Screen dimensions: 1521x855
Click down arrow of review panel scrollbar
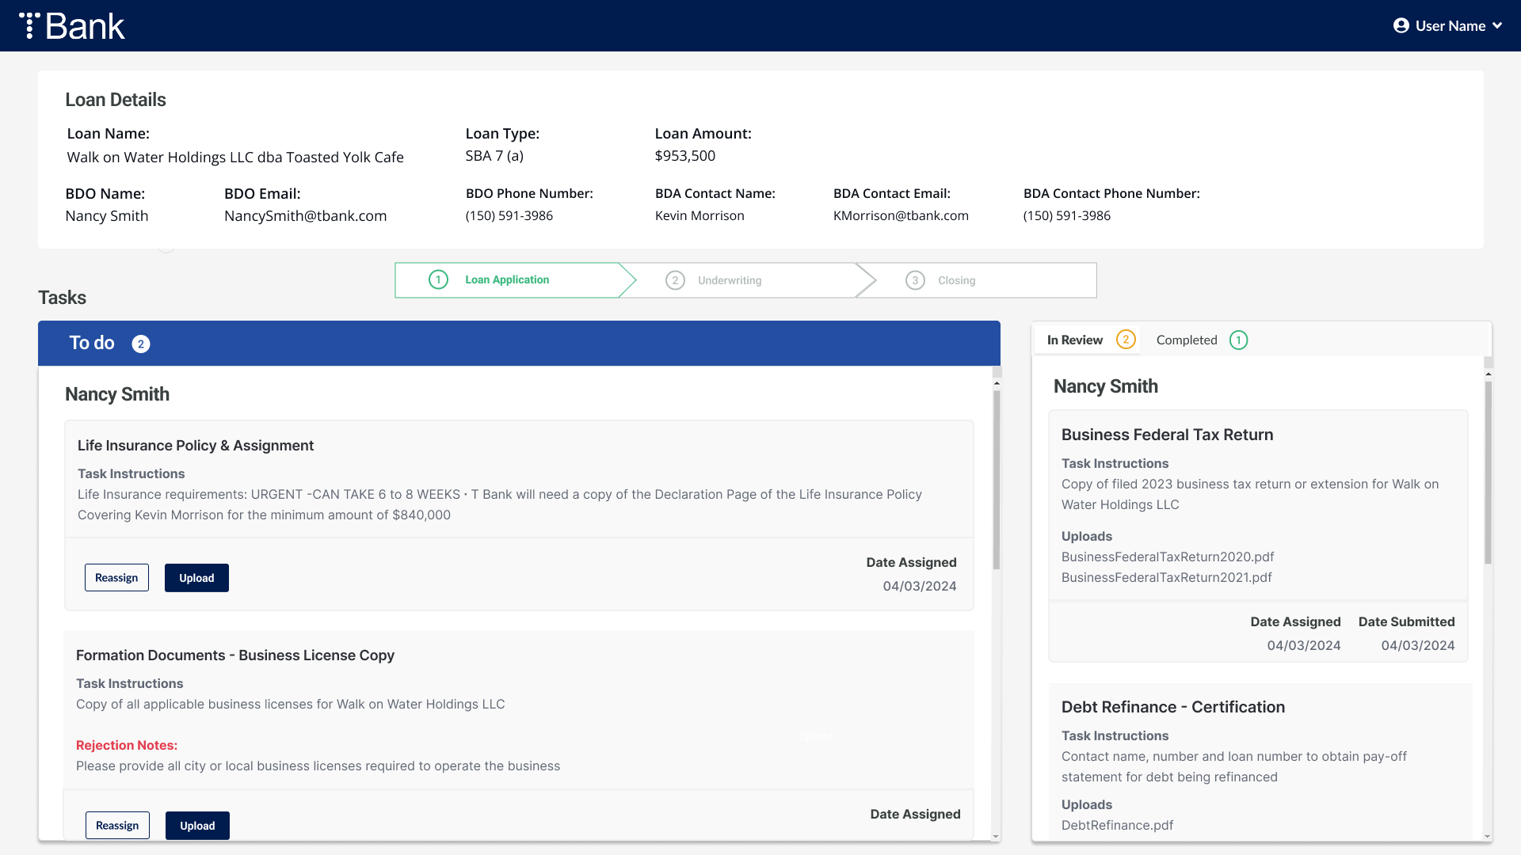pyautogui.click(x=1488, y=836)
